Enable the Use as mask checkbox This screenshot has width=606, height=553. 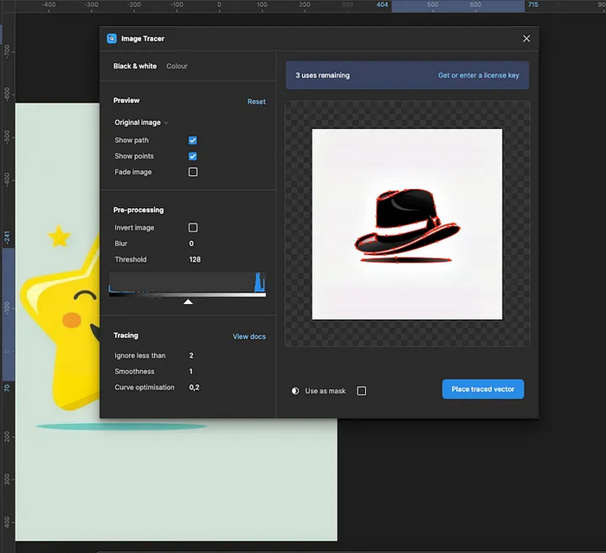click(x=362, y=391)
